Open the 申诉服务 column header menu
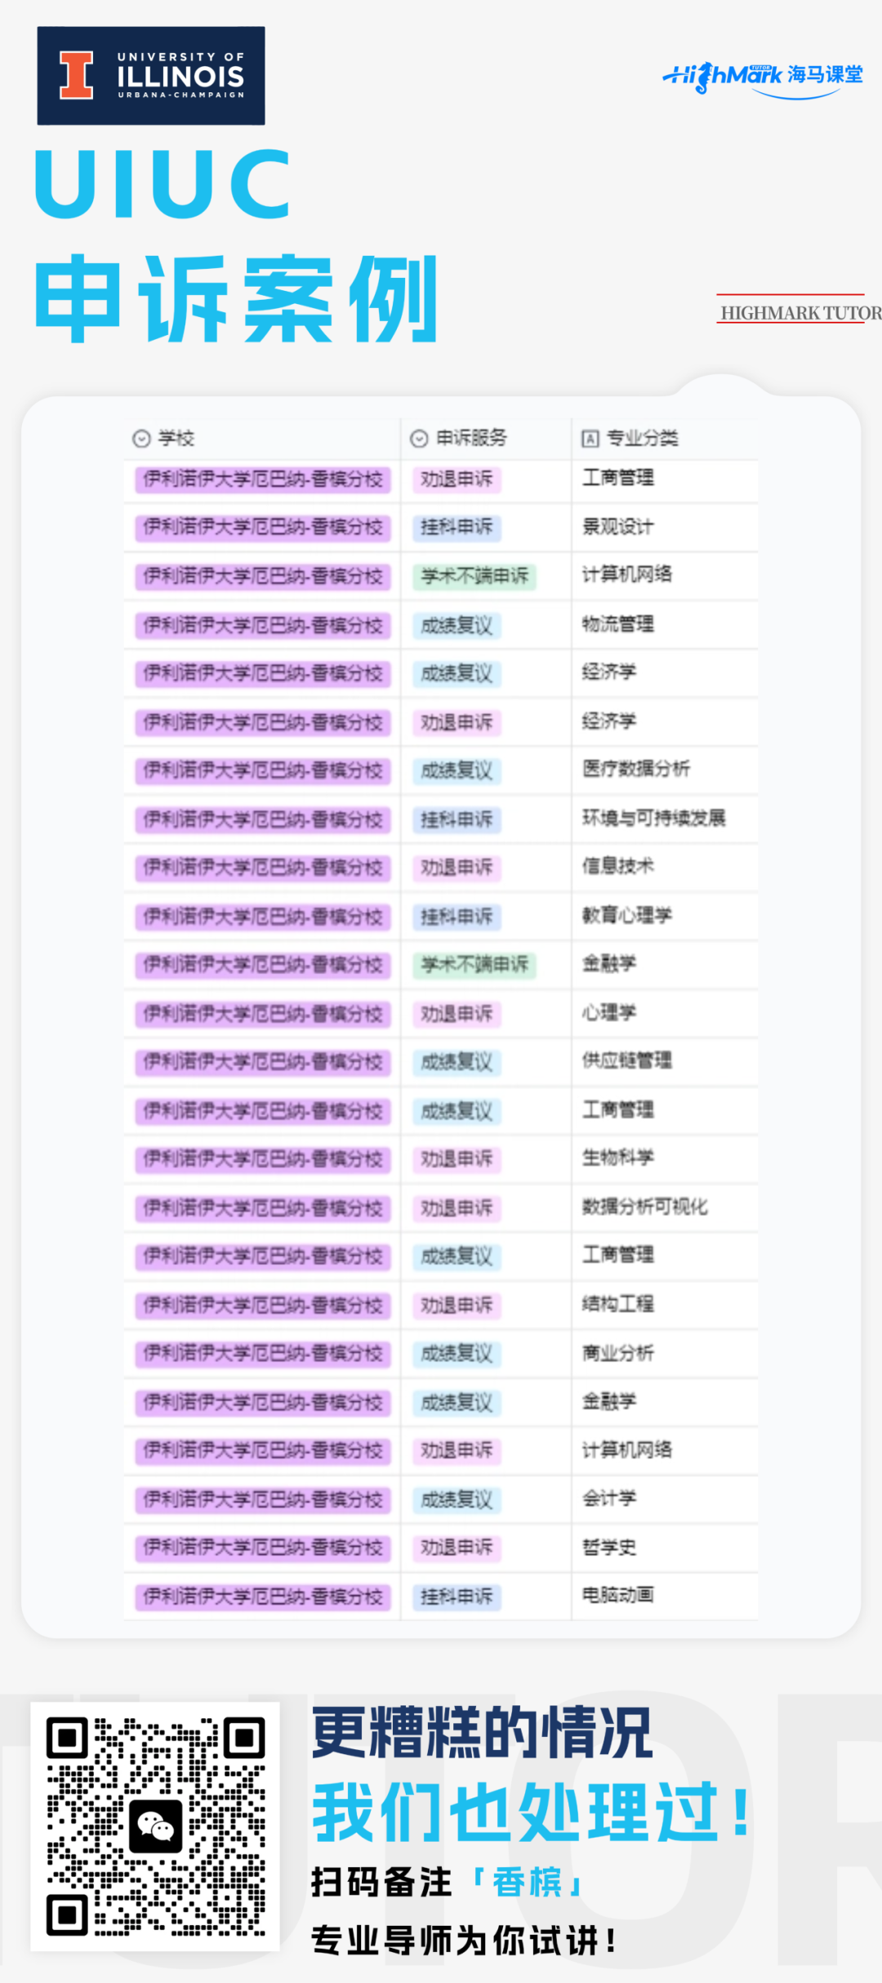882x1983 pixels. pos(471,439)
